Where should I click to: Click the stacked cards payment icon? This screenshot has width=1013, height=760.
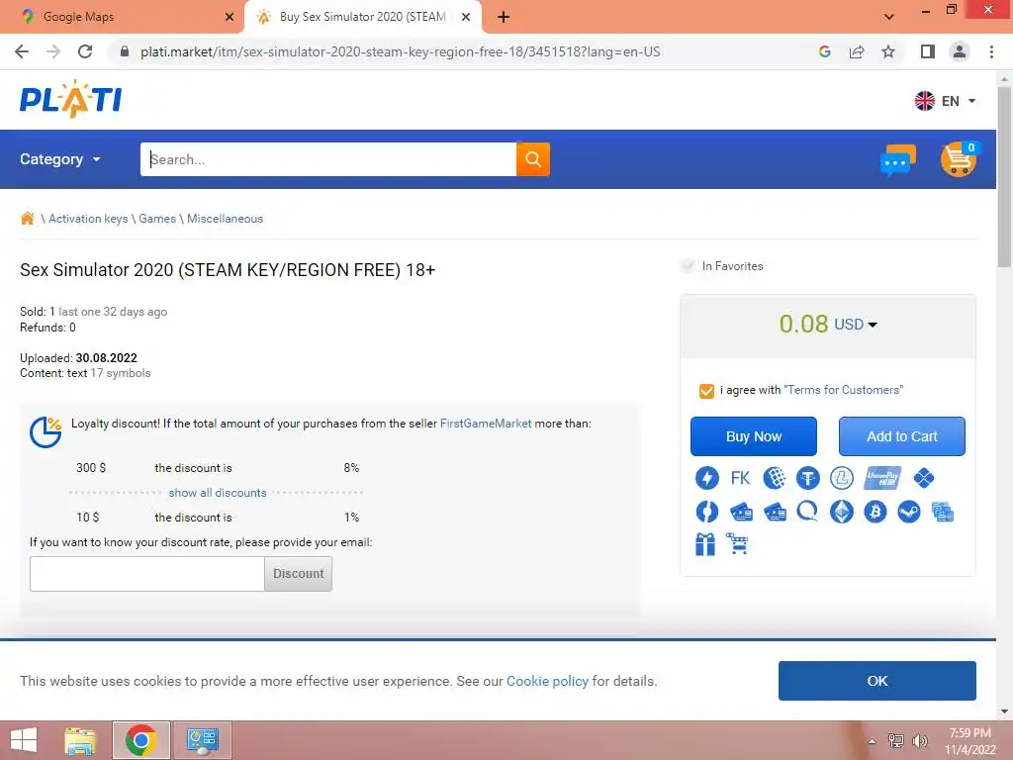point(943,513)
